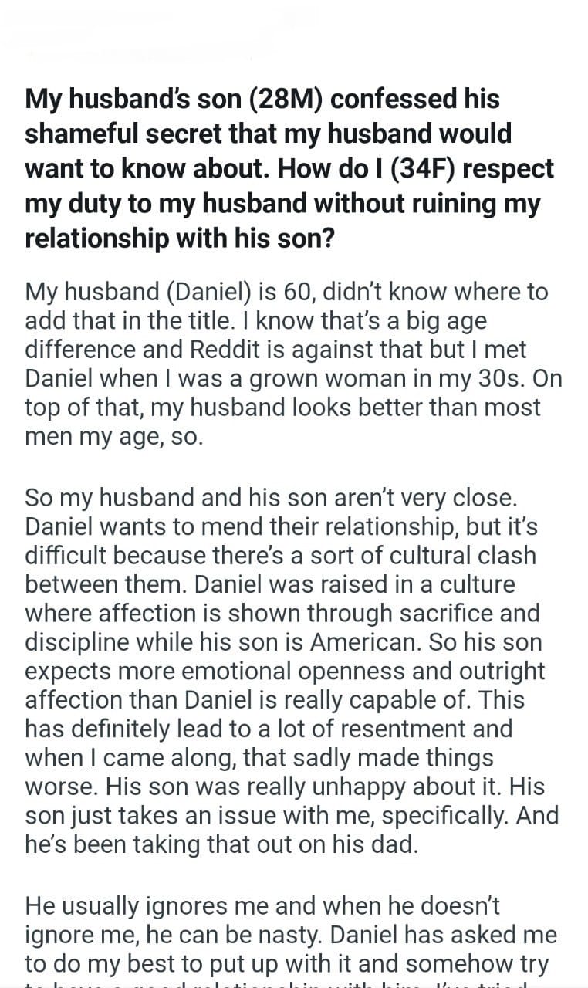Click the "(28M)" age tag in title
This screenshot has height=988, width=588.
pos(290,100)
